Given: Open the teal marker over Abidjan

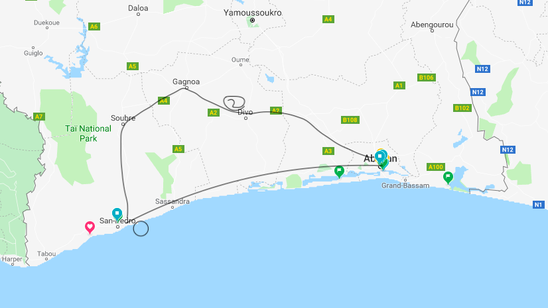Looking at the screenshot, I should click(380, 156).
